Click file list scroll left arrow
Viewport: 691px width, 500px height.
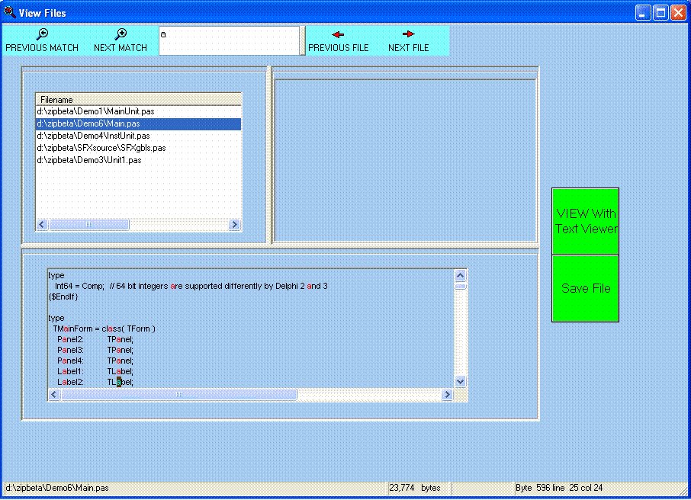[x=42, y=225]
